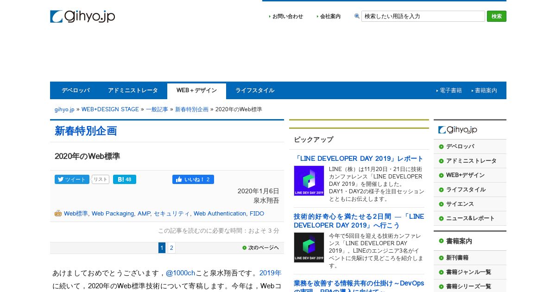Click green bullet icon next to サイエンス
This screenshot has height=292, width=556.
point(441,204)
